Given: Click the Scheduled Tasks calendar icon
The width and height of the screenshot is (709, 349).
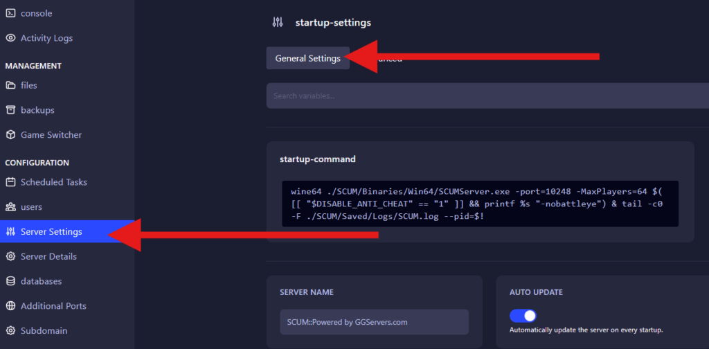Looking at the screenshot, I should 10,182.
